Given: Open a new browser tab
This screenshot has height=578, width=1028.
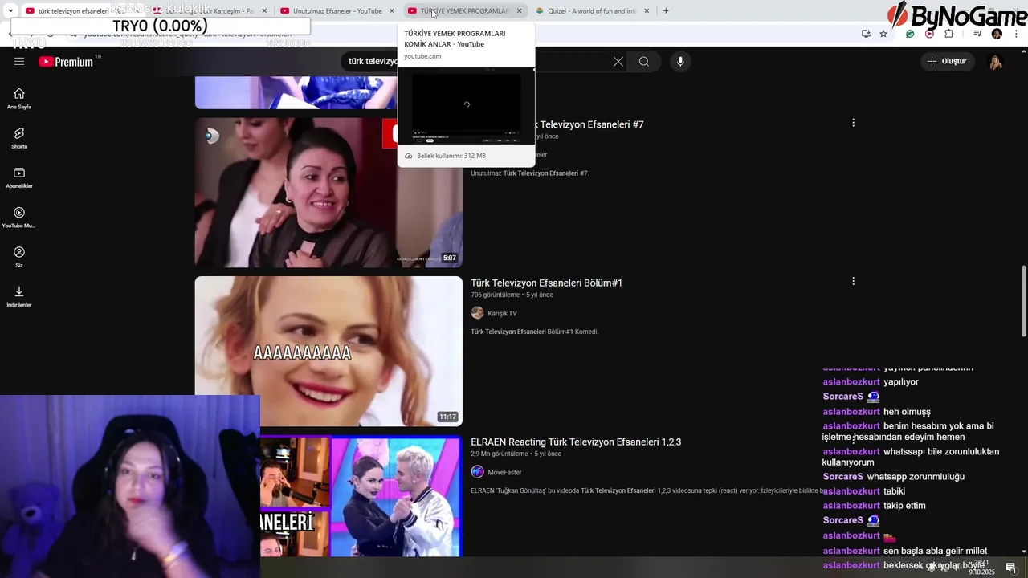Looking at the screenshot, I should (x=666, y=11).
